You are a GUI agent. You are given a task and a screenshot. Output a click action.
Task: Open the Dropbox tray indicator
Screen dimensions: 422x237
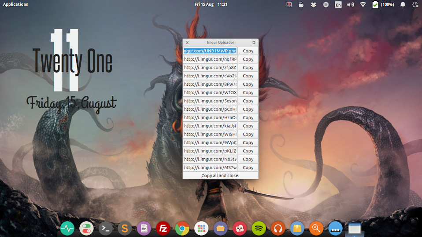pos(313,4)
